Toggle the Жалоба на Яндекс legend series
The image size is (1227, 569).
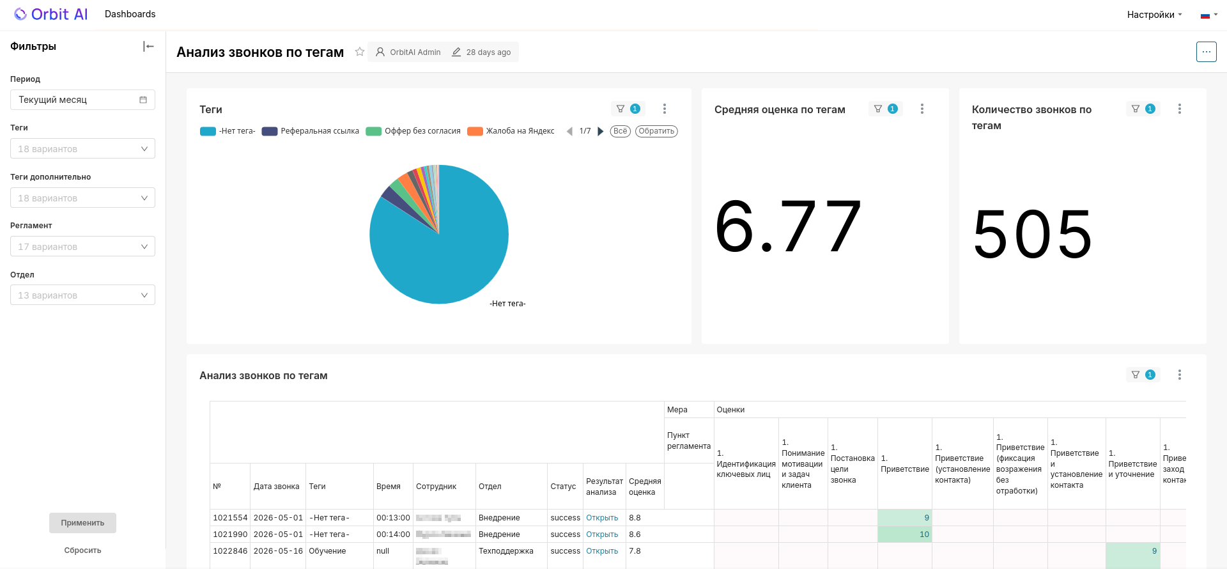pyautogui.click(x=511, y=131)
